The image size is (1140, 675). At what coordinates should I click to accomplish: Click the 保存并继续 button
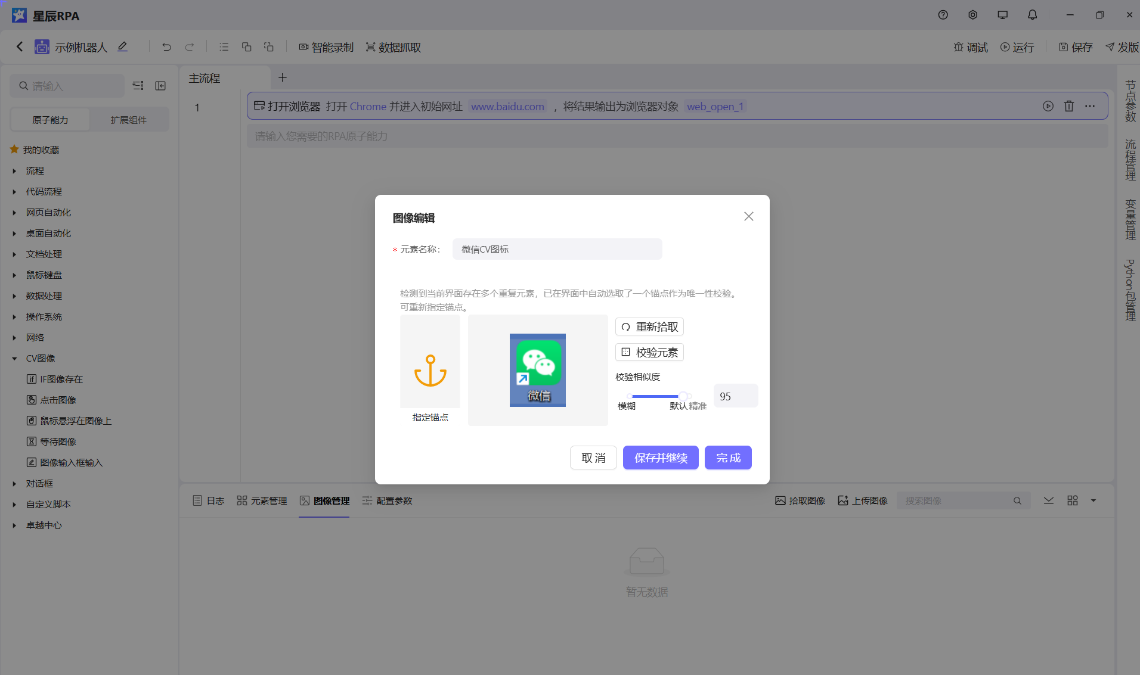tap(660, 458)
